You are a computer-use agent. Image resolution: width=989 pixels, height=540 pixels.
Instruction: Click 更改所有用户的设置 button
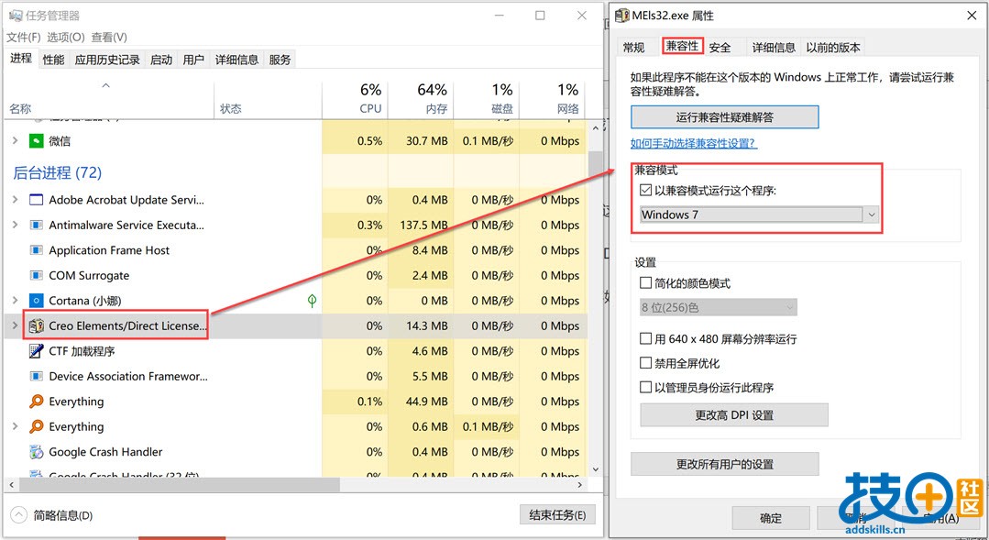click(725, 464)
